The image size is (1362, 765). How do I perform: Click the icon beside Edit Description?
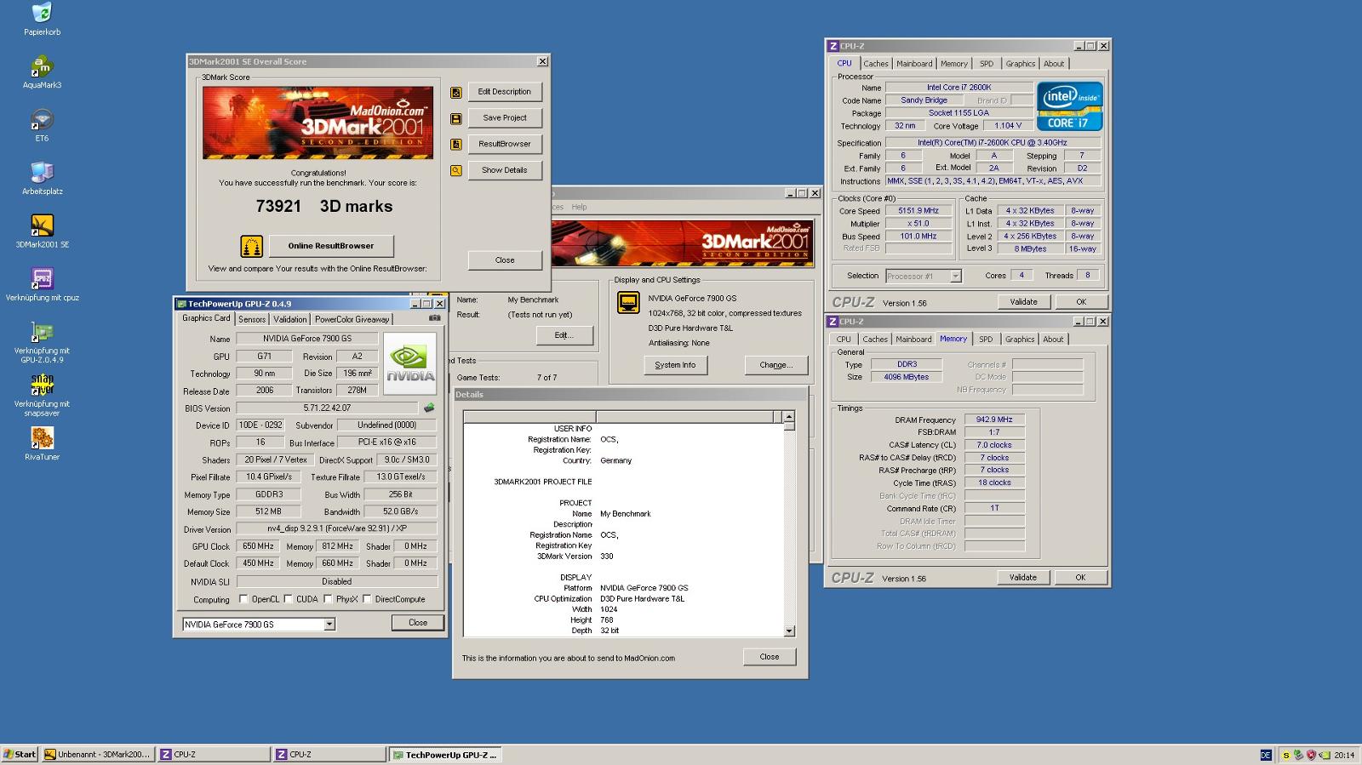(x=456, y=92)
